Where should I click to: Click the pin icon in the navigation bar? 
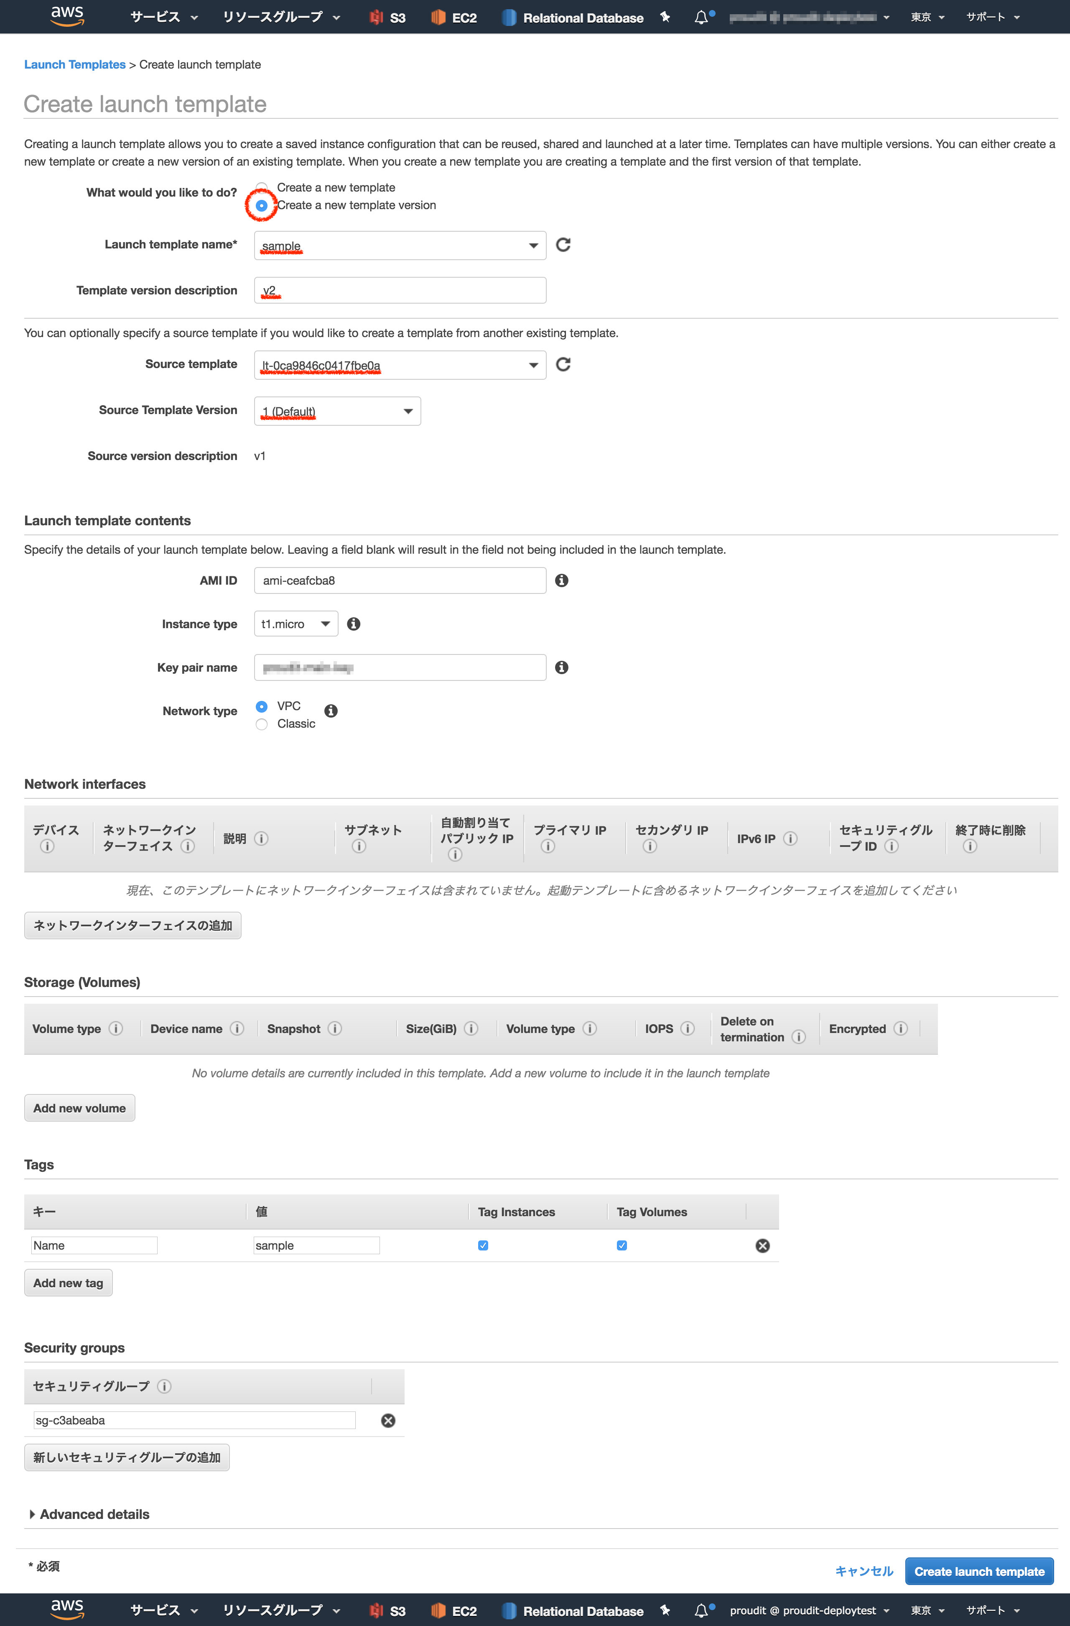(665, 17)
